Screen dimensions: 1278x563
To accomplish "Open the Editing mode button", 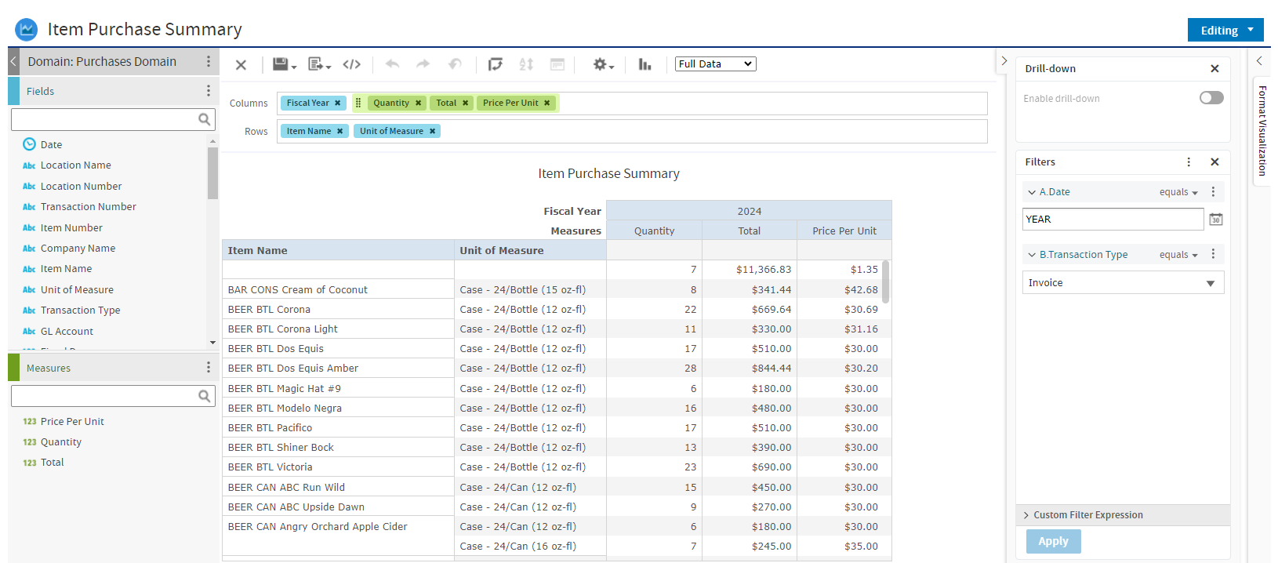I will [1225, 30].
